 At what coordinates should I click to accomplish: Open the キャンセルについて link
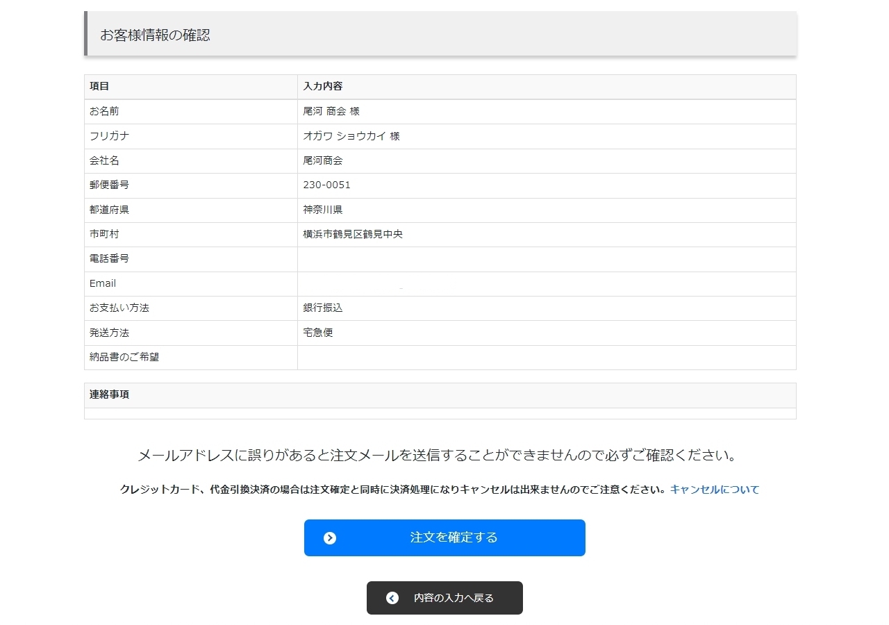(x=714, y=490)
